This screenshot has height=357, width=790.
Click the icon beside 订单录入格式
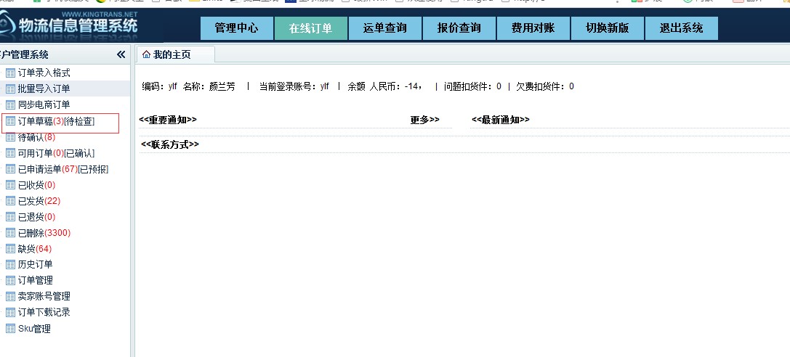[10, 73]
